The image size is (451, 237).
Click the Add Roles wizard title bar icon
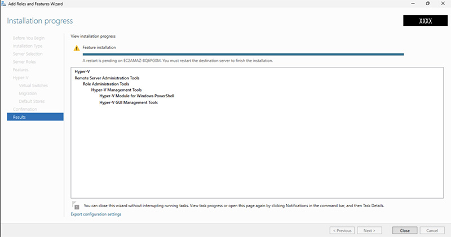(4, 4)
